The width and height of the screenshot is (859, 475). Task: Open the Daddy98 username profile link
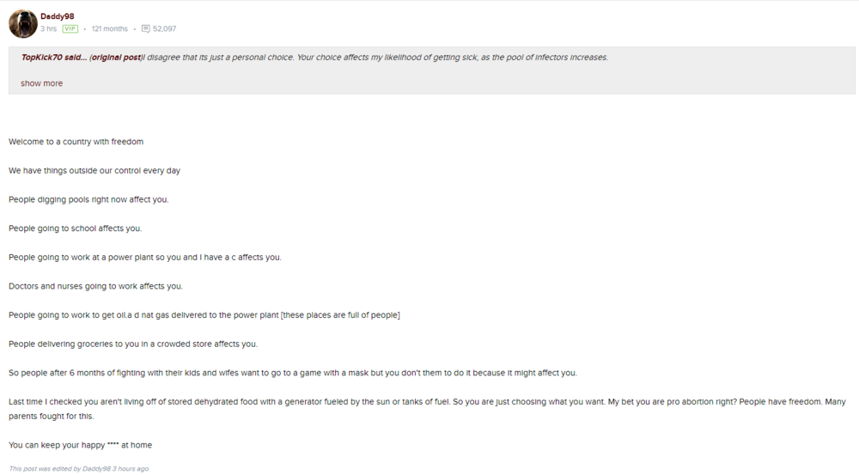(x=57, y=16)
